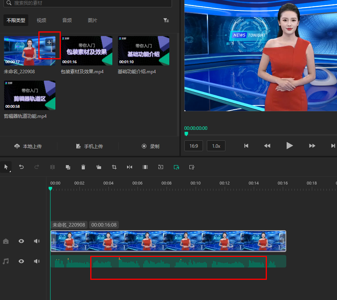Toggle audio track visibility eye icon
337x300 pixels.
(x=21, y=261)
